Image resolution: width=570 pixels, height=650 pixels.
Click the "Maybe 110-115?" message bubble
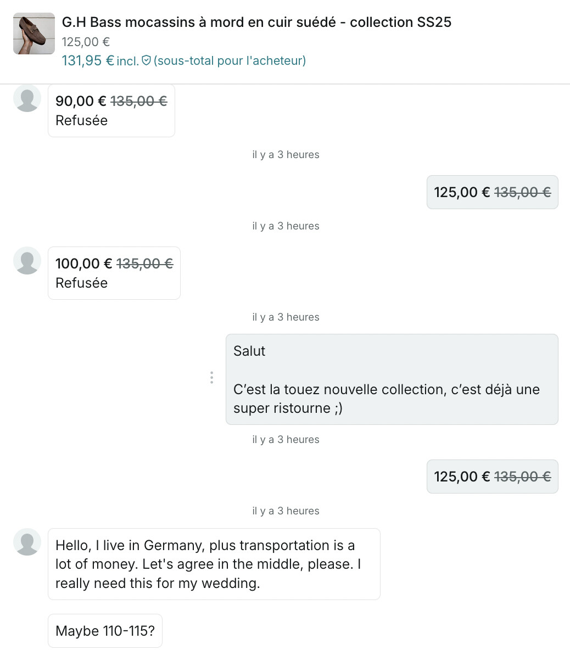(x=105, y=631)
